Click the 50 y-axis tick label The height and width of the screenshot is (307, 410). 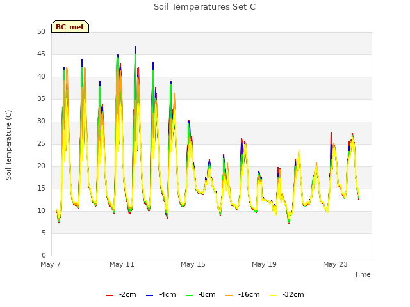pyautogui.click(x=41, y=31)
